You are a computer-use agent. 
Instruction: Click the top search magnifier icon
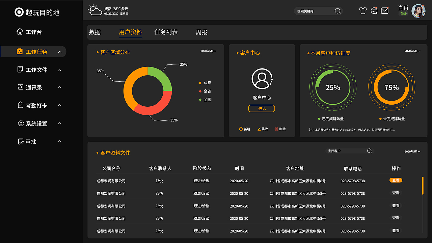337,11
